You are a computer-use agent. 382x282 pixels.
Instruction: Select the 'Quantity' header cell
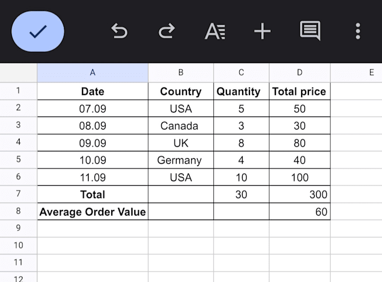click(x=241, y=91)
